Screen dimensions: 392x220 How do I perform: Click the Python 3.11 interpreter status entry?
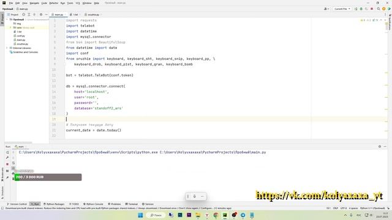tap(372, 208)
